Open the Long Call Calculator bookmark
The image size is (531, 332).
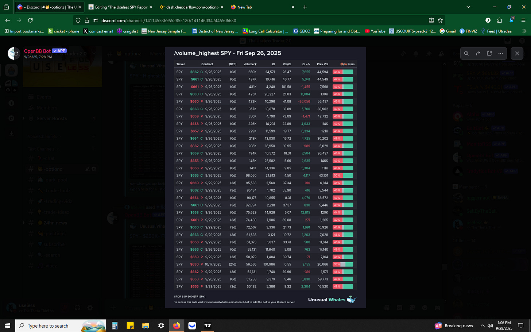coord(265,31)
